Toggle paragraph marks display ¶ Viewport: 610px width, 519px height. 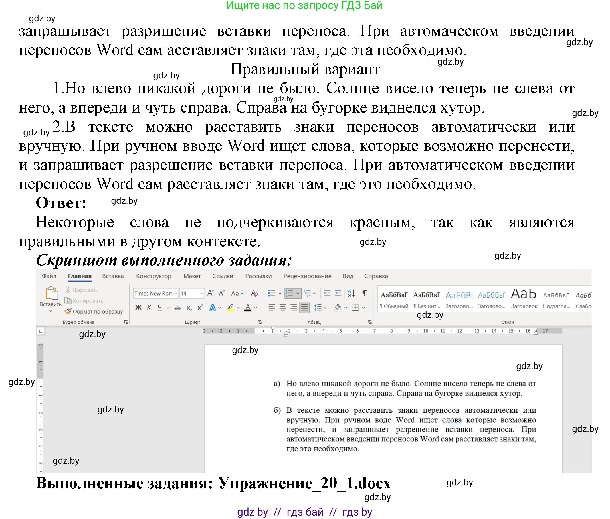tap(364, 293)
